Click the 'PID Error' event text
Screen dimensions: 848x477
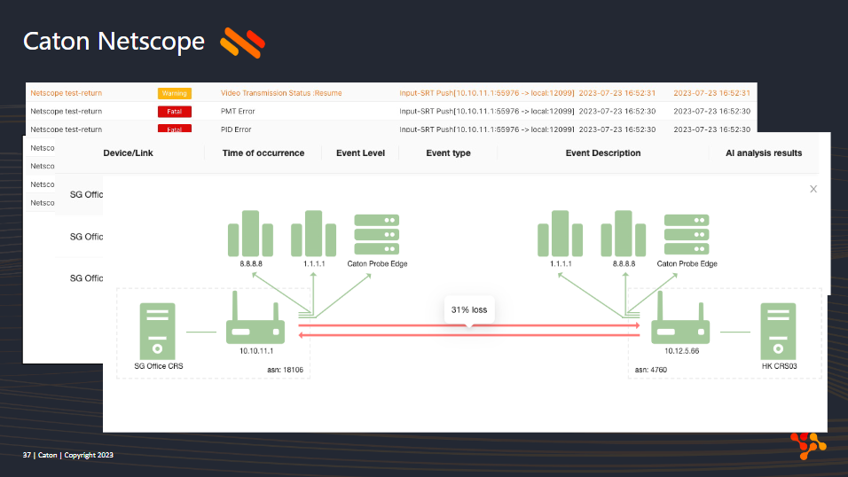(x=236, y=129)
